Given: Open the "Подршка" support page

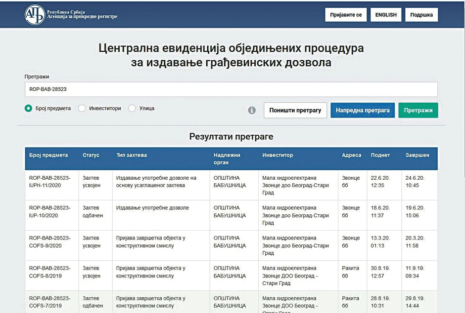Looking at the screenshot, I should pos(421,14).
